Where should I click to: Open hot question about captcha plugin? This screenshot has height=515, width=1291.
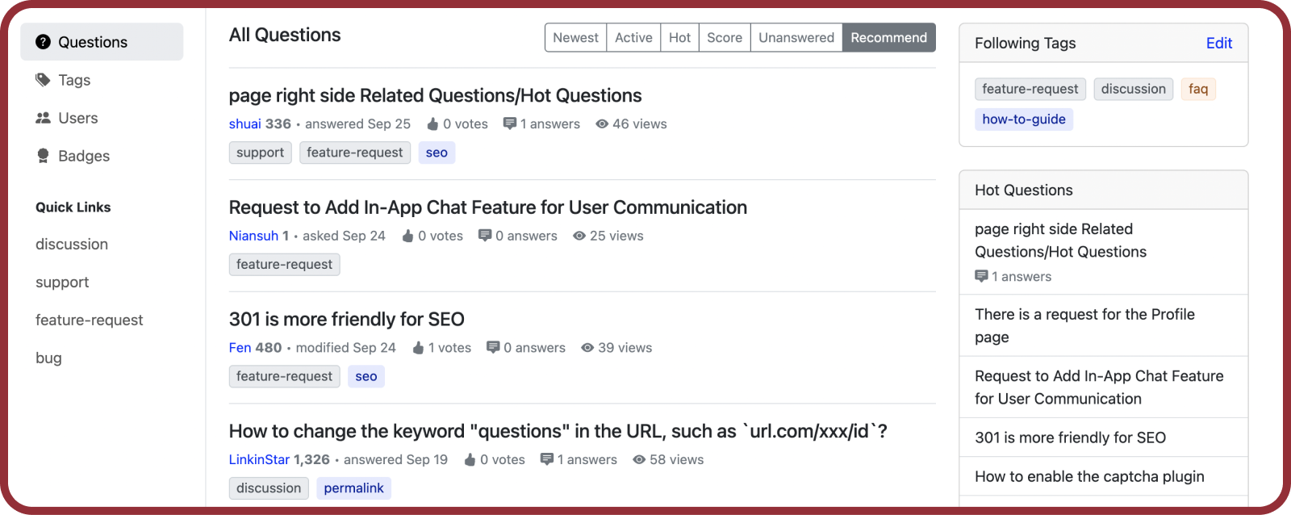(1089, 476)
